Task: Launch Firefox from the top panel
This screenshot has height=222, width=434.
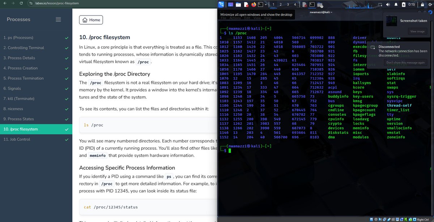Action: click(254, 4)
